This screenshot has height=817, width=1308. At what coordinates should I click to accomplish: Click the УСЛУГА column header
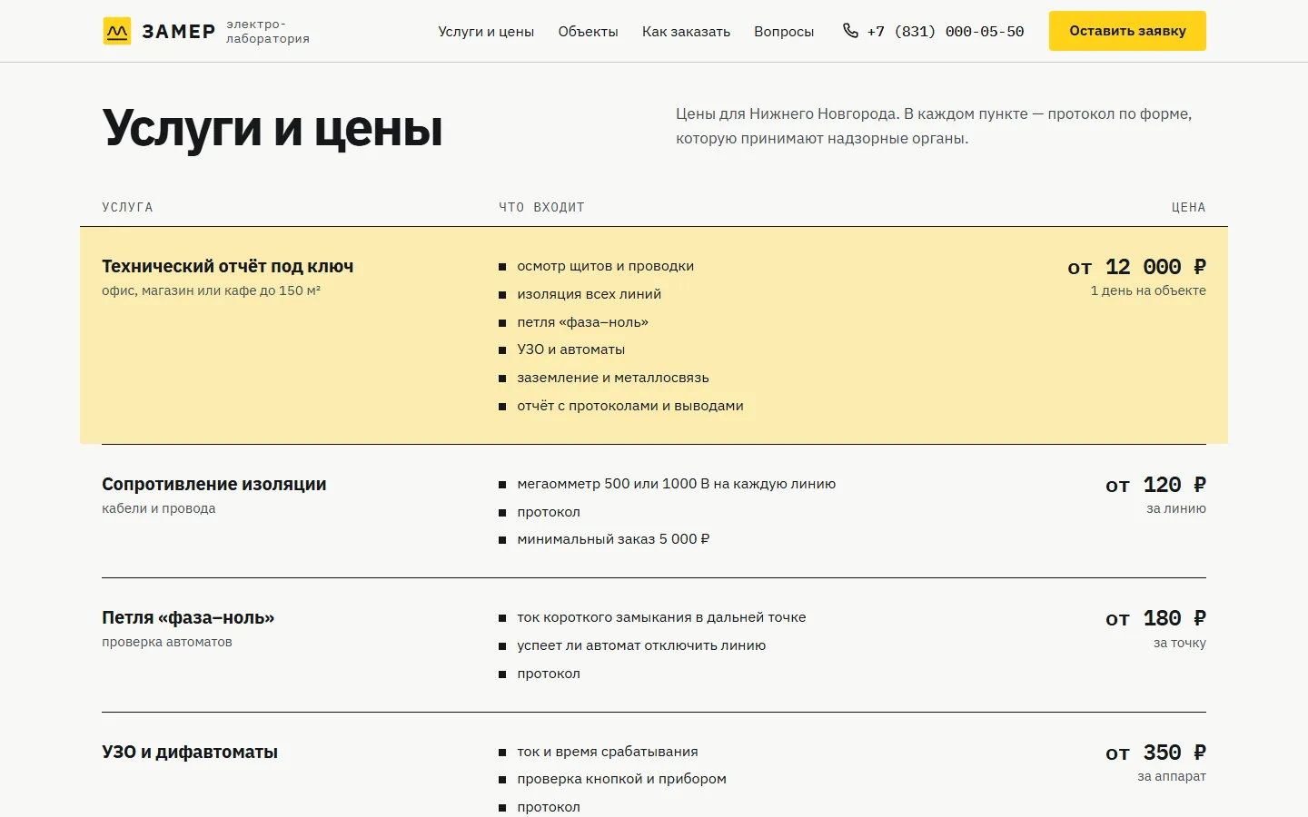coord(127,207)
